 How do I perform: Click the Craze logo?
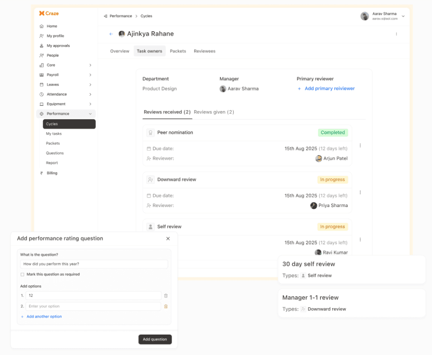49,13
